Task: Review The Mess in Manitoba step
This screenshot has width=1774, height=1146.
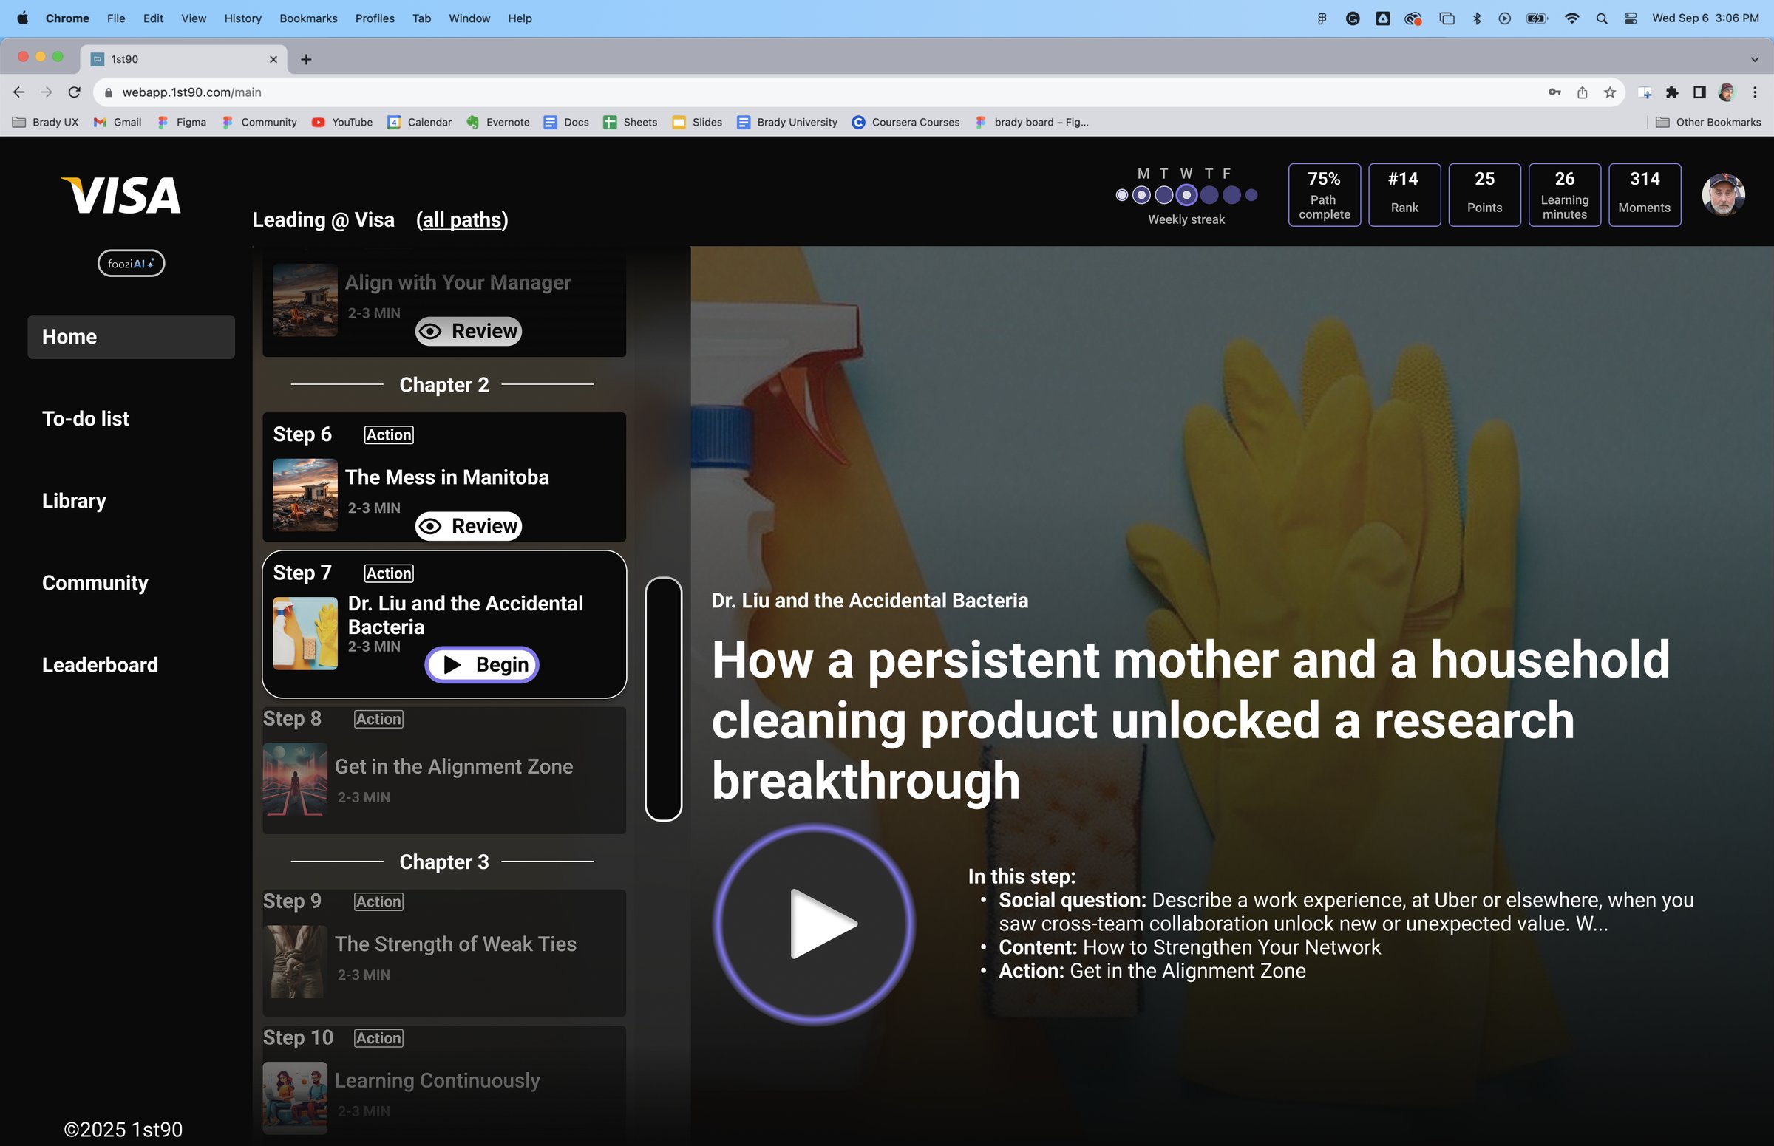Action: pos(468,526)
